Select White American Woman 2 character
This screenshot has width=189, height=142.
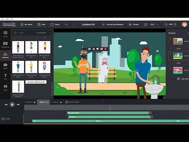[x=18, y=86]
